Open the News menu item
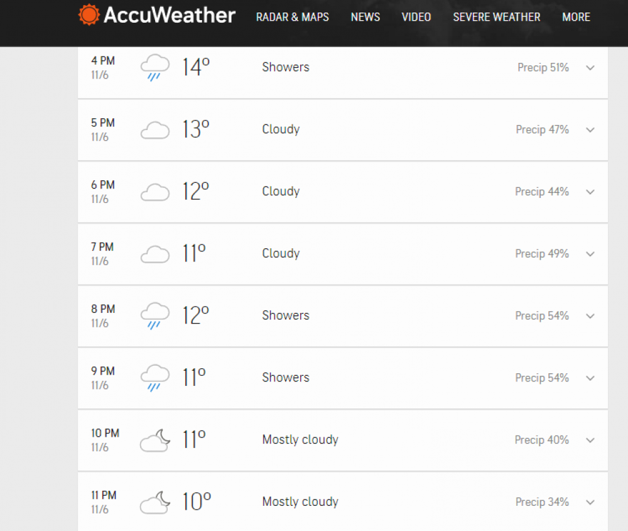 coord(365,17)
